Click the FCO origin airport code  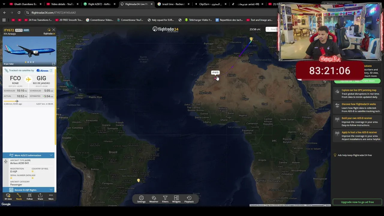[x=15, y=78]
